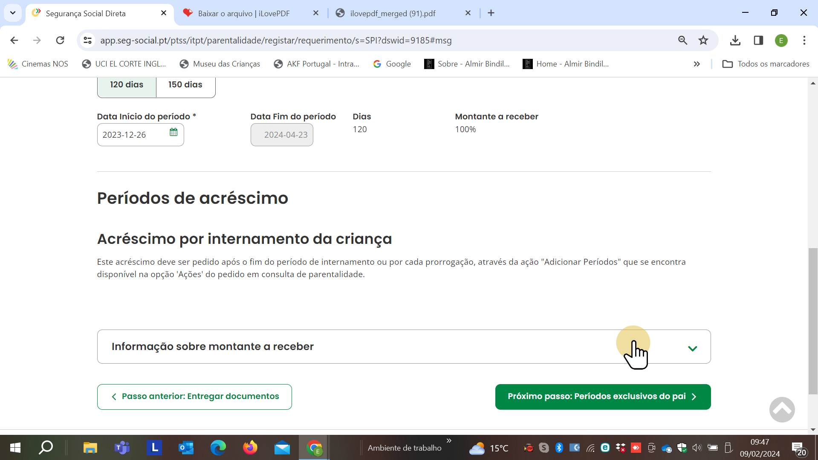
Task: Open the tab search dropdown arrow
Action: (x=13, y=13)
